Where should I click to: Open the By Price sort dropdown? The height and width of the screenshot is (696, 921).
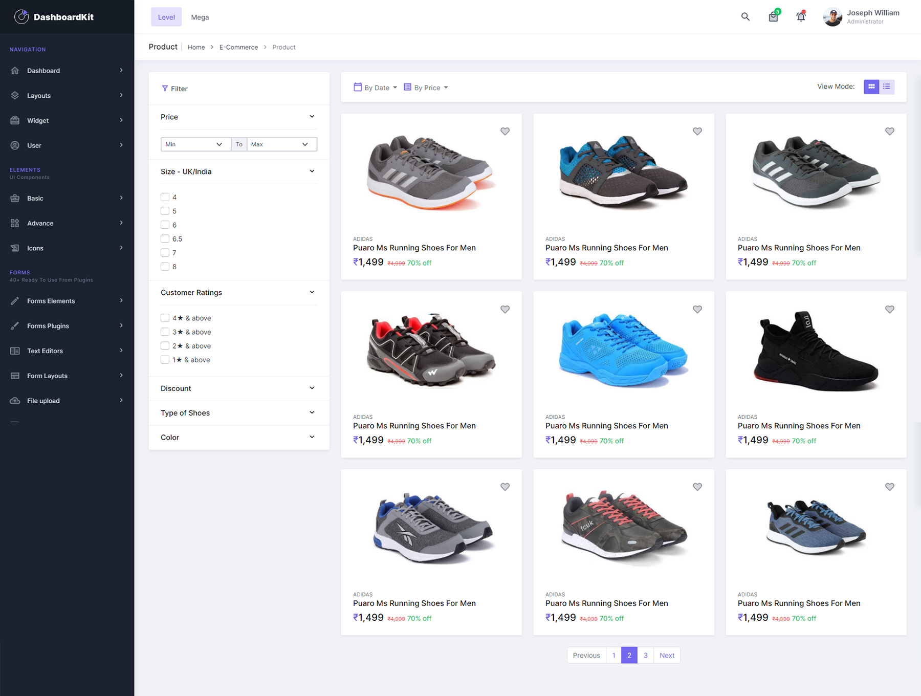(426, 88)
